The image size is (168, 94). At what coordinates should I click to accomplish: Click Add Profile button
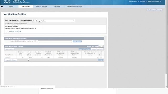click(10, 49)
